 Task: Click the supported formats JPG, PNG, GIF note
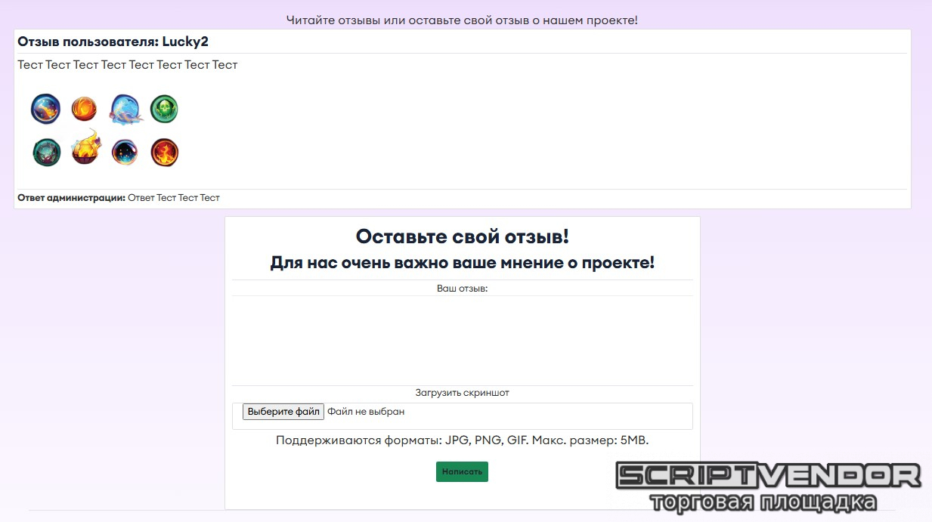click(x=462, y=440)
